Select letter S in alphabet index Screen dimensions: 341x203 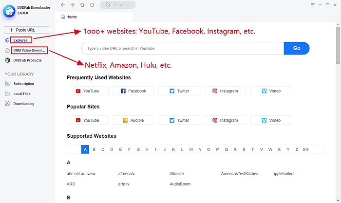pyautogui.click(x=244, y=149)
